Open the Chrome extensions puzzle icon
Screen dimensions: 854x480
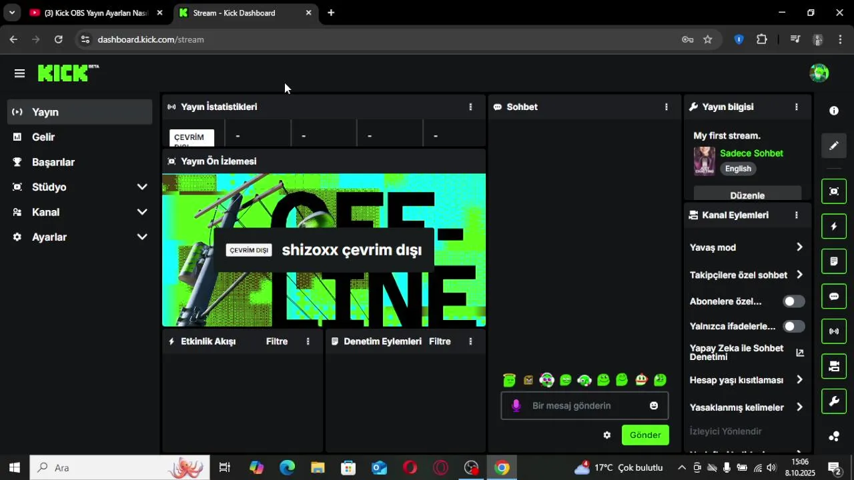click(x=762, y=39)
